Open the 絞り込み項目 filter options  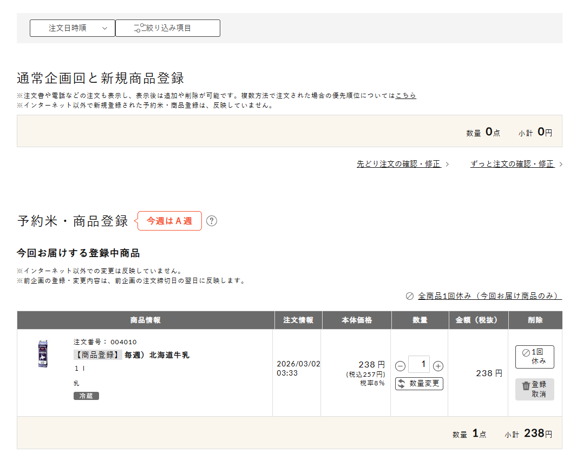click(x=168, y=28)
